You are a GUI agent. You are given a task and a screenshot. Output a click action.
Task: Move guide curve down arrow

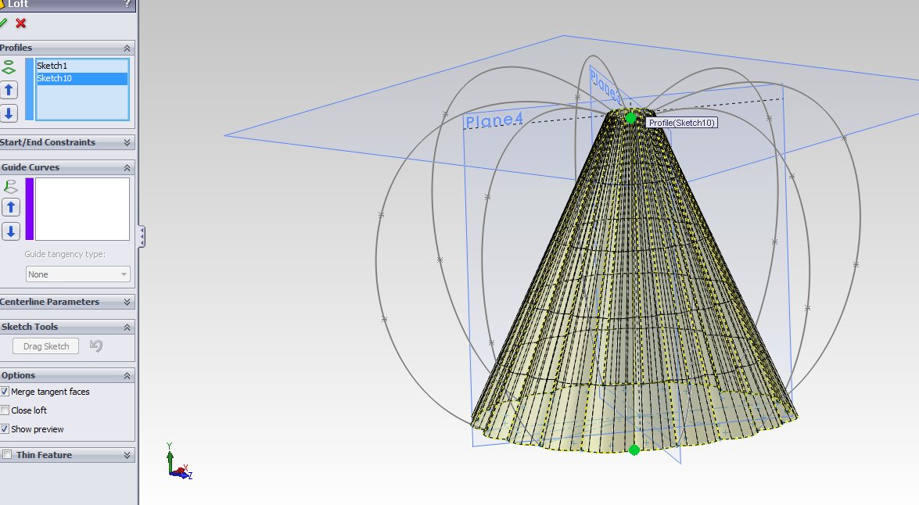click(10, 231)
